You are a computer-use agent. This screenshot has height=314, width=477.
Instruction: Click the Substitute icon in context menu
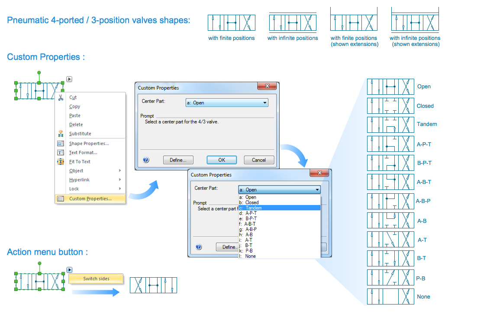[61, 134]
